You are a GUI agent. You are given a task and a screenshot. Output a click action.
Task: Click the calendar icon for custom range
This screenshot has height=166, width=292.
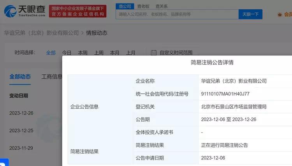tap(154, 53)
